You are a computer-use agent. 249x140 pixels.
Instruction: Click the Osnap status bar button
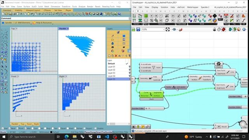pos(93,132)
